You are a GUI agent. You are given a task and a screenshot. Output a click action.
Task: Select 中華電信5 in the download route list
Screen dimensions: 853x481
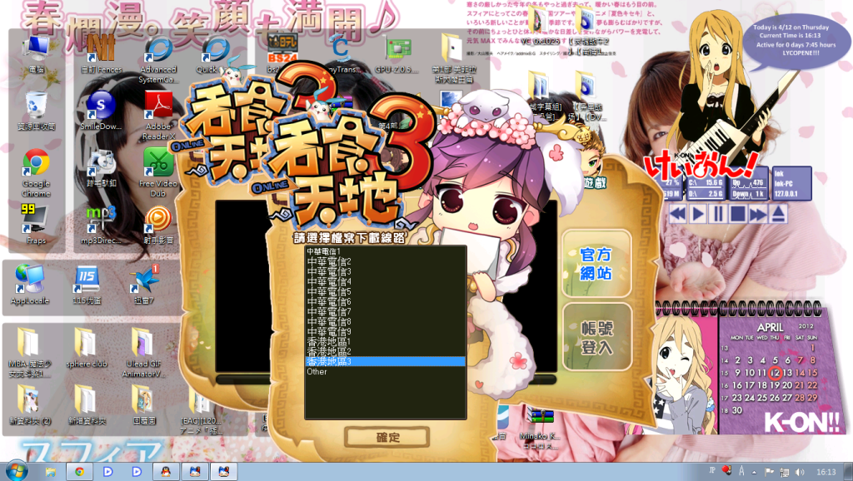coord(385,291)
